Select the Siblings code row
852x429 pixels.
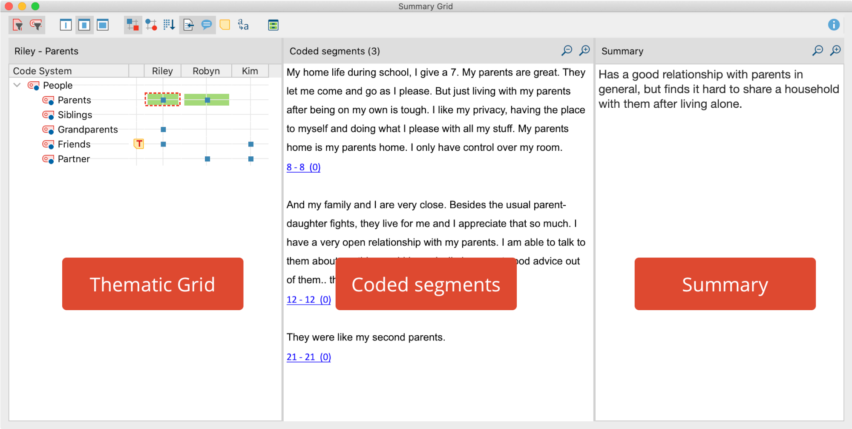(75, 115)
